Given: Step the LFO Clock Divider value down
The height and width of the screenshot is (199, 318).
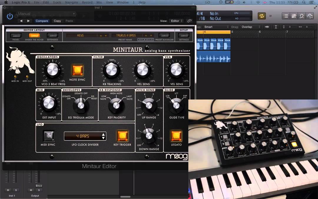Looking at the screenshot, I should tap(103, 138).
